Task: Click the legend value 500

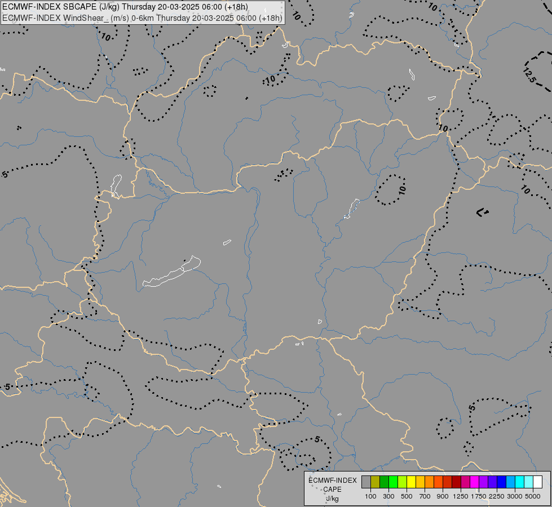Action: 407,496
